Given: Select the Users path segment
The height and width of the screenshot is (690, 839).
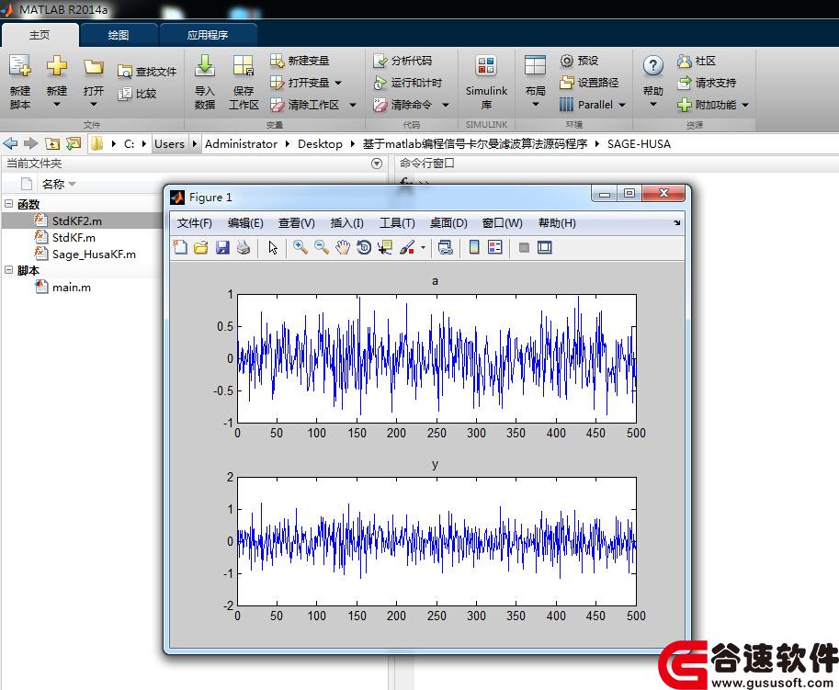Looking at the screenshot, I should [x=169, y=144].
